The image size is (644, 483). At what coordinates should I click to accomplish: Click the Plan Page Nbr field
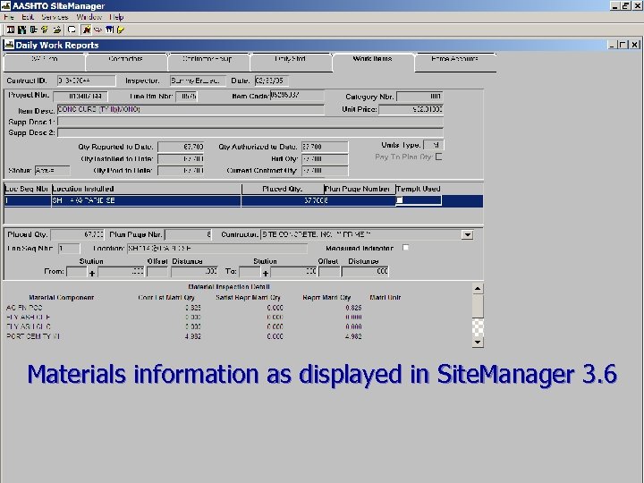pyautogui.click(x=188, y=234)
